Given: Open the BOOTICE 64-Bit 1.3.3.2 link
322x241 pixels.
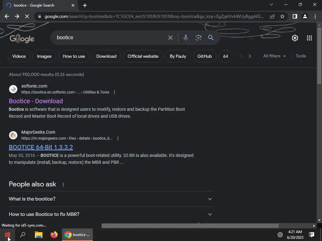Looking at the screenshot, I should (41, 147).
